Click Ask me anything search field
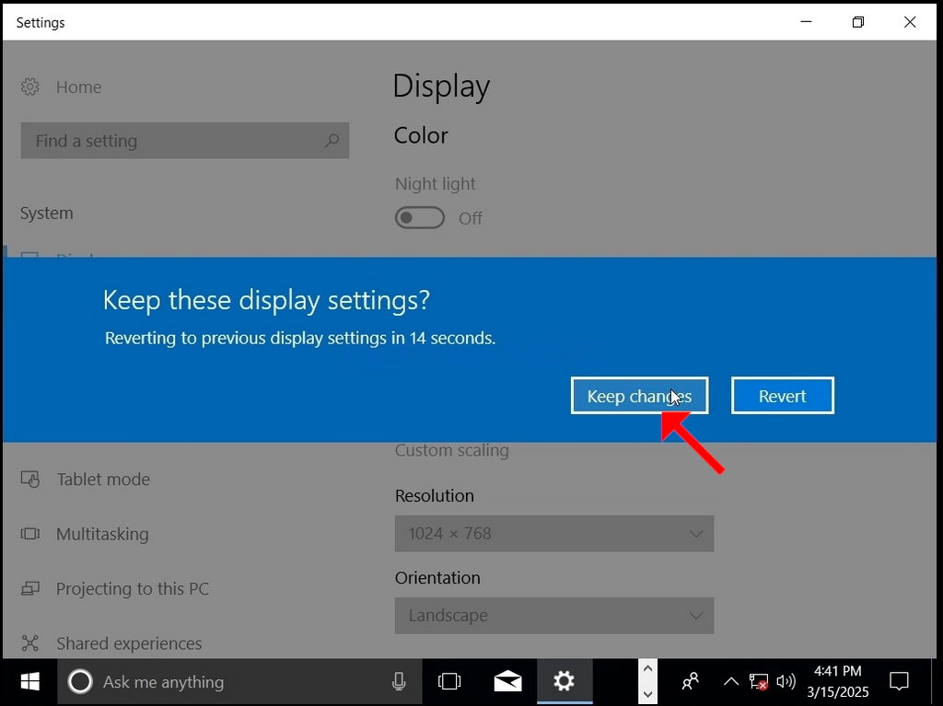The width and height of the screenshot is (943, 706). click(x=239, y=682)
